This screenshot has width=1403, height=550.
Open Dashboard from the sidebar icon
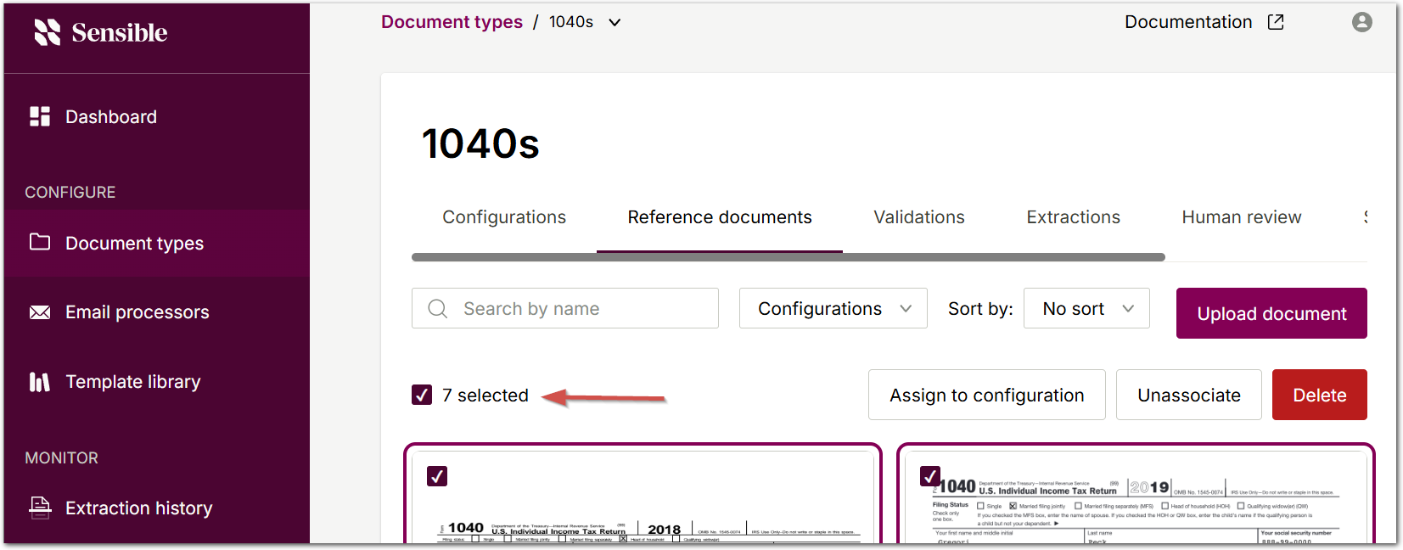click(40, 116)
